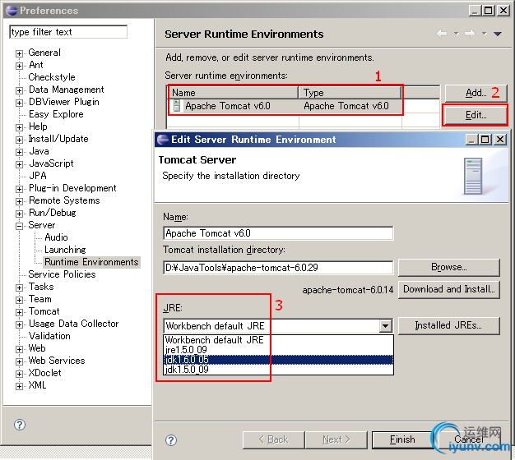515x460 pixels.
Task: Select Audio under Server
Action: (56, 237)
